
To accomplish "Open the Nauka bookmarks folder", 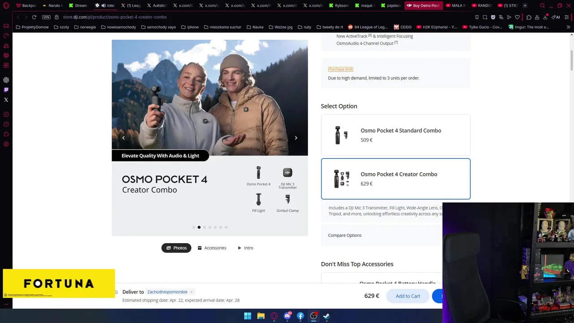I will (x=255, y=27).
